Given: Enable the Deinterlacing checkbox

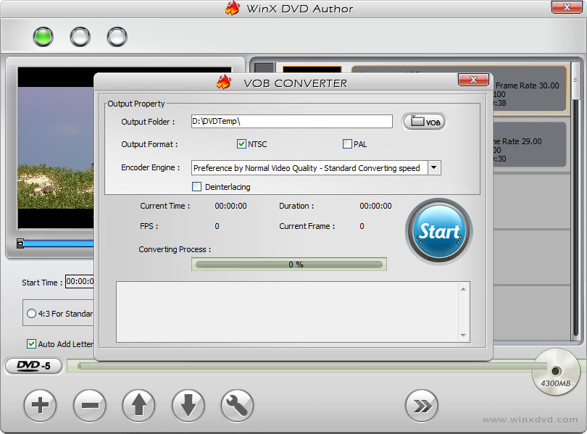Looking at the screenshot, I should 196,186.
